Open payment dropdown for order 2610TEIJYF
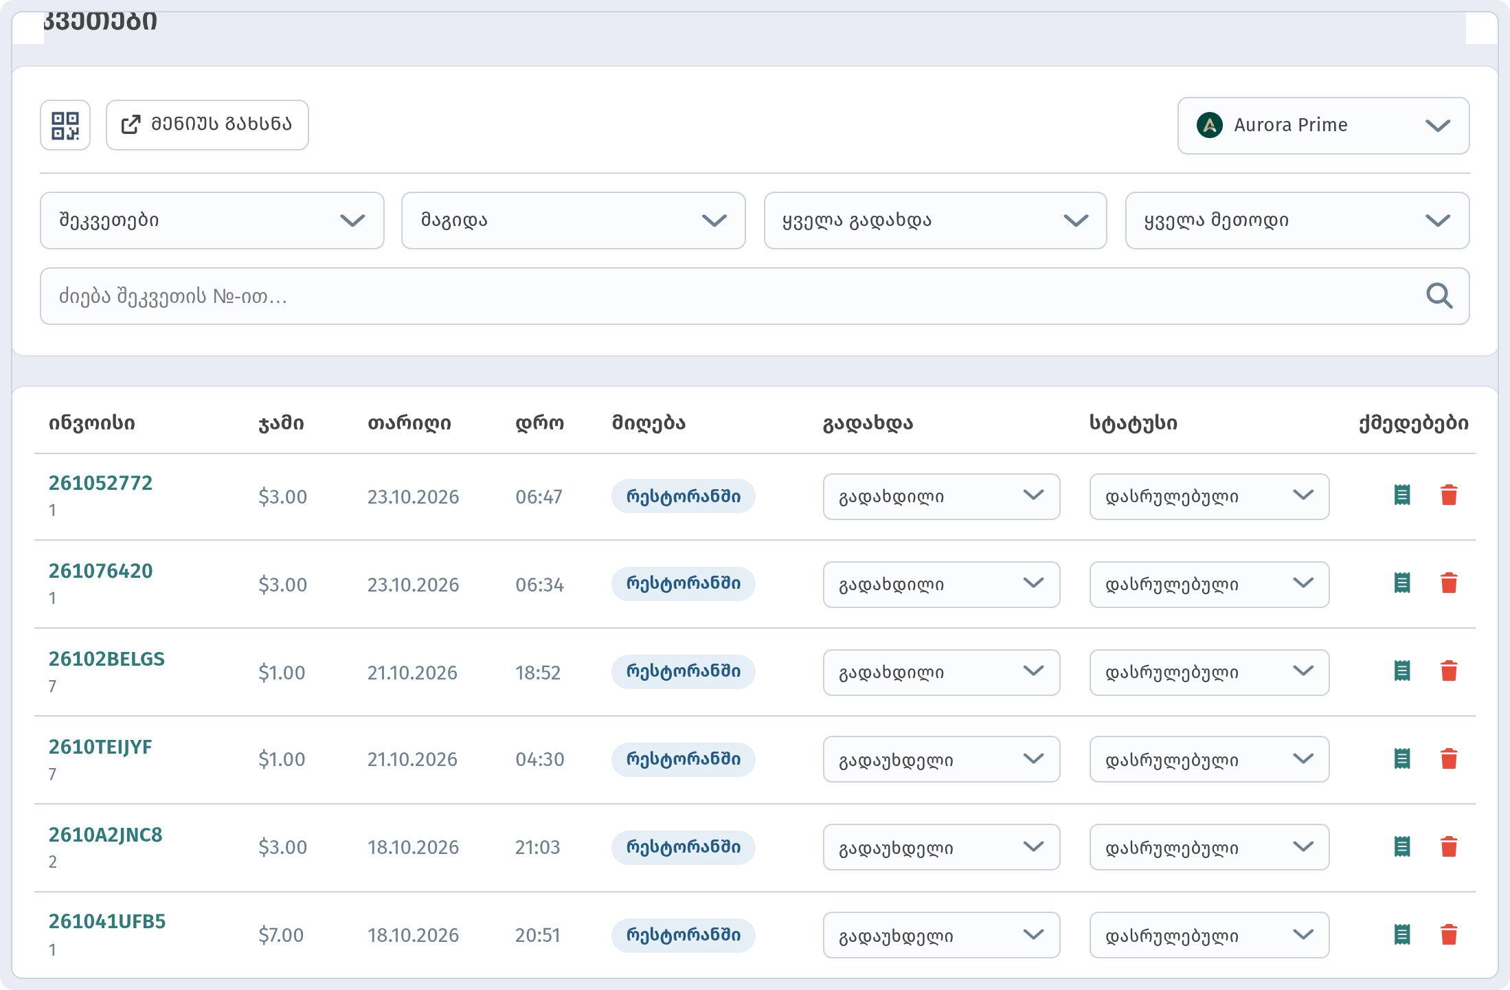This screenshot has height=990, width=1510. [x=941, y=759]
